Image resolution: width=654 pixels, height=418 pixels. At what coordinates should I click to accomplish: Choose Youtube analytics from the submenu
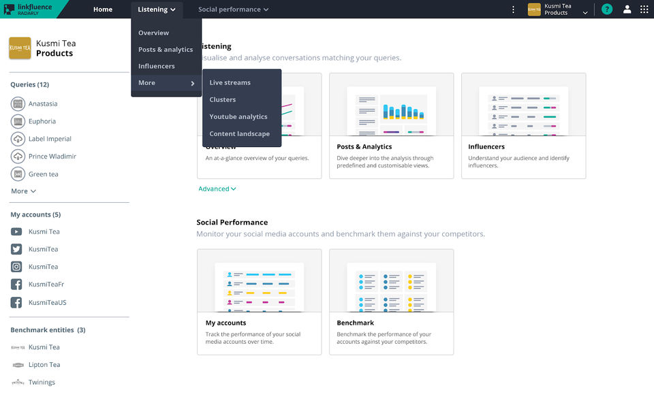click(x=238, y=116)
